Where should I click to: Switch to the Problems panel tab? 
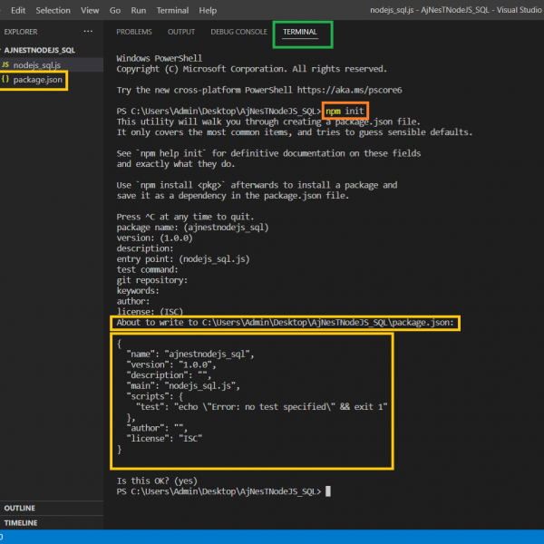pyautogui.click(x=133, y=32)
